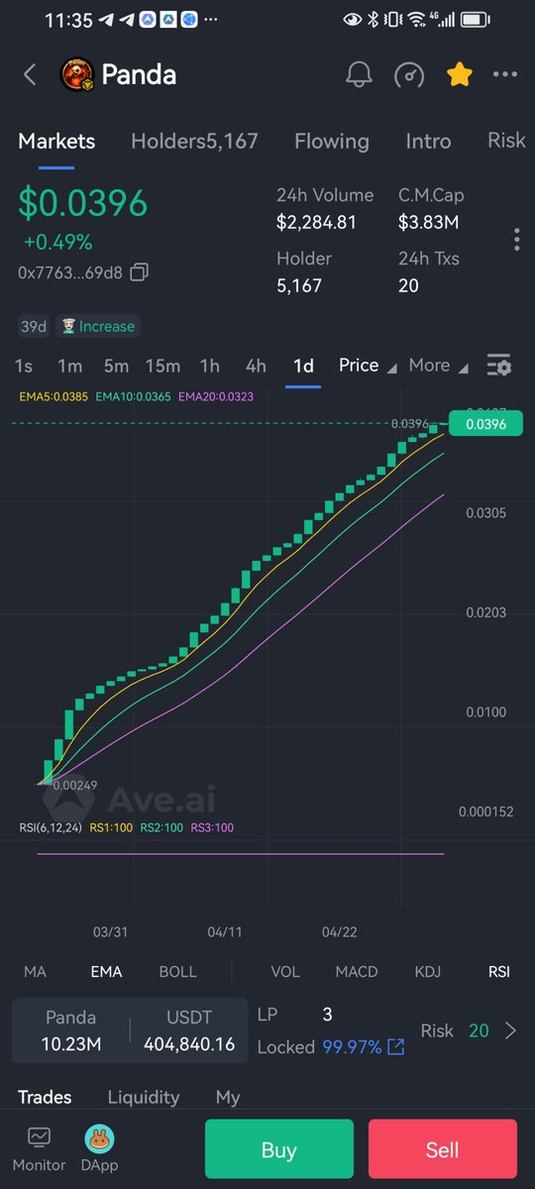Open chart settings icon
This screenshot has width=535, height=1189.
tap(498, 366)
